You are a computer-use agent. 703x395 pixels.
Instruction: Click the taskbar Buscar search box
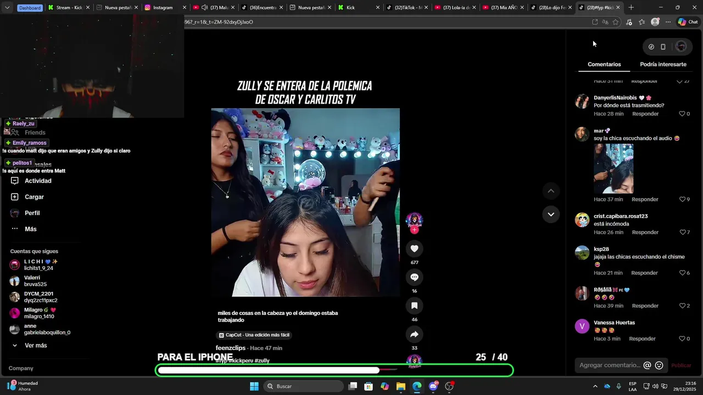click(304, 386)
